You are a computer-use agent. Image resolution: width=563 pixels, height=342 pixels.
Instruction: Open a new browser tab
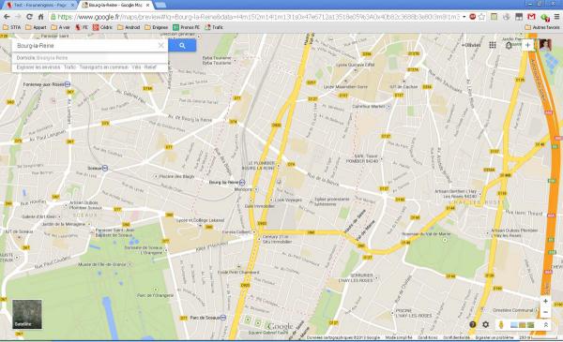tap(160, 5)
